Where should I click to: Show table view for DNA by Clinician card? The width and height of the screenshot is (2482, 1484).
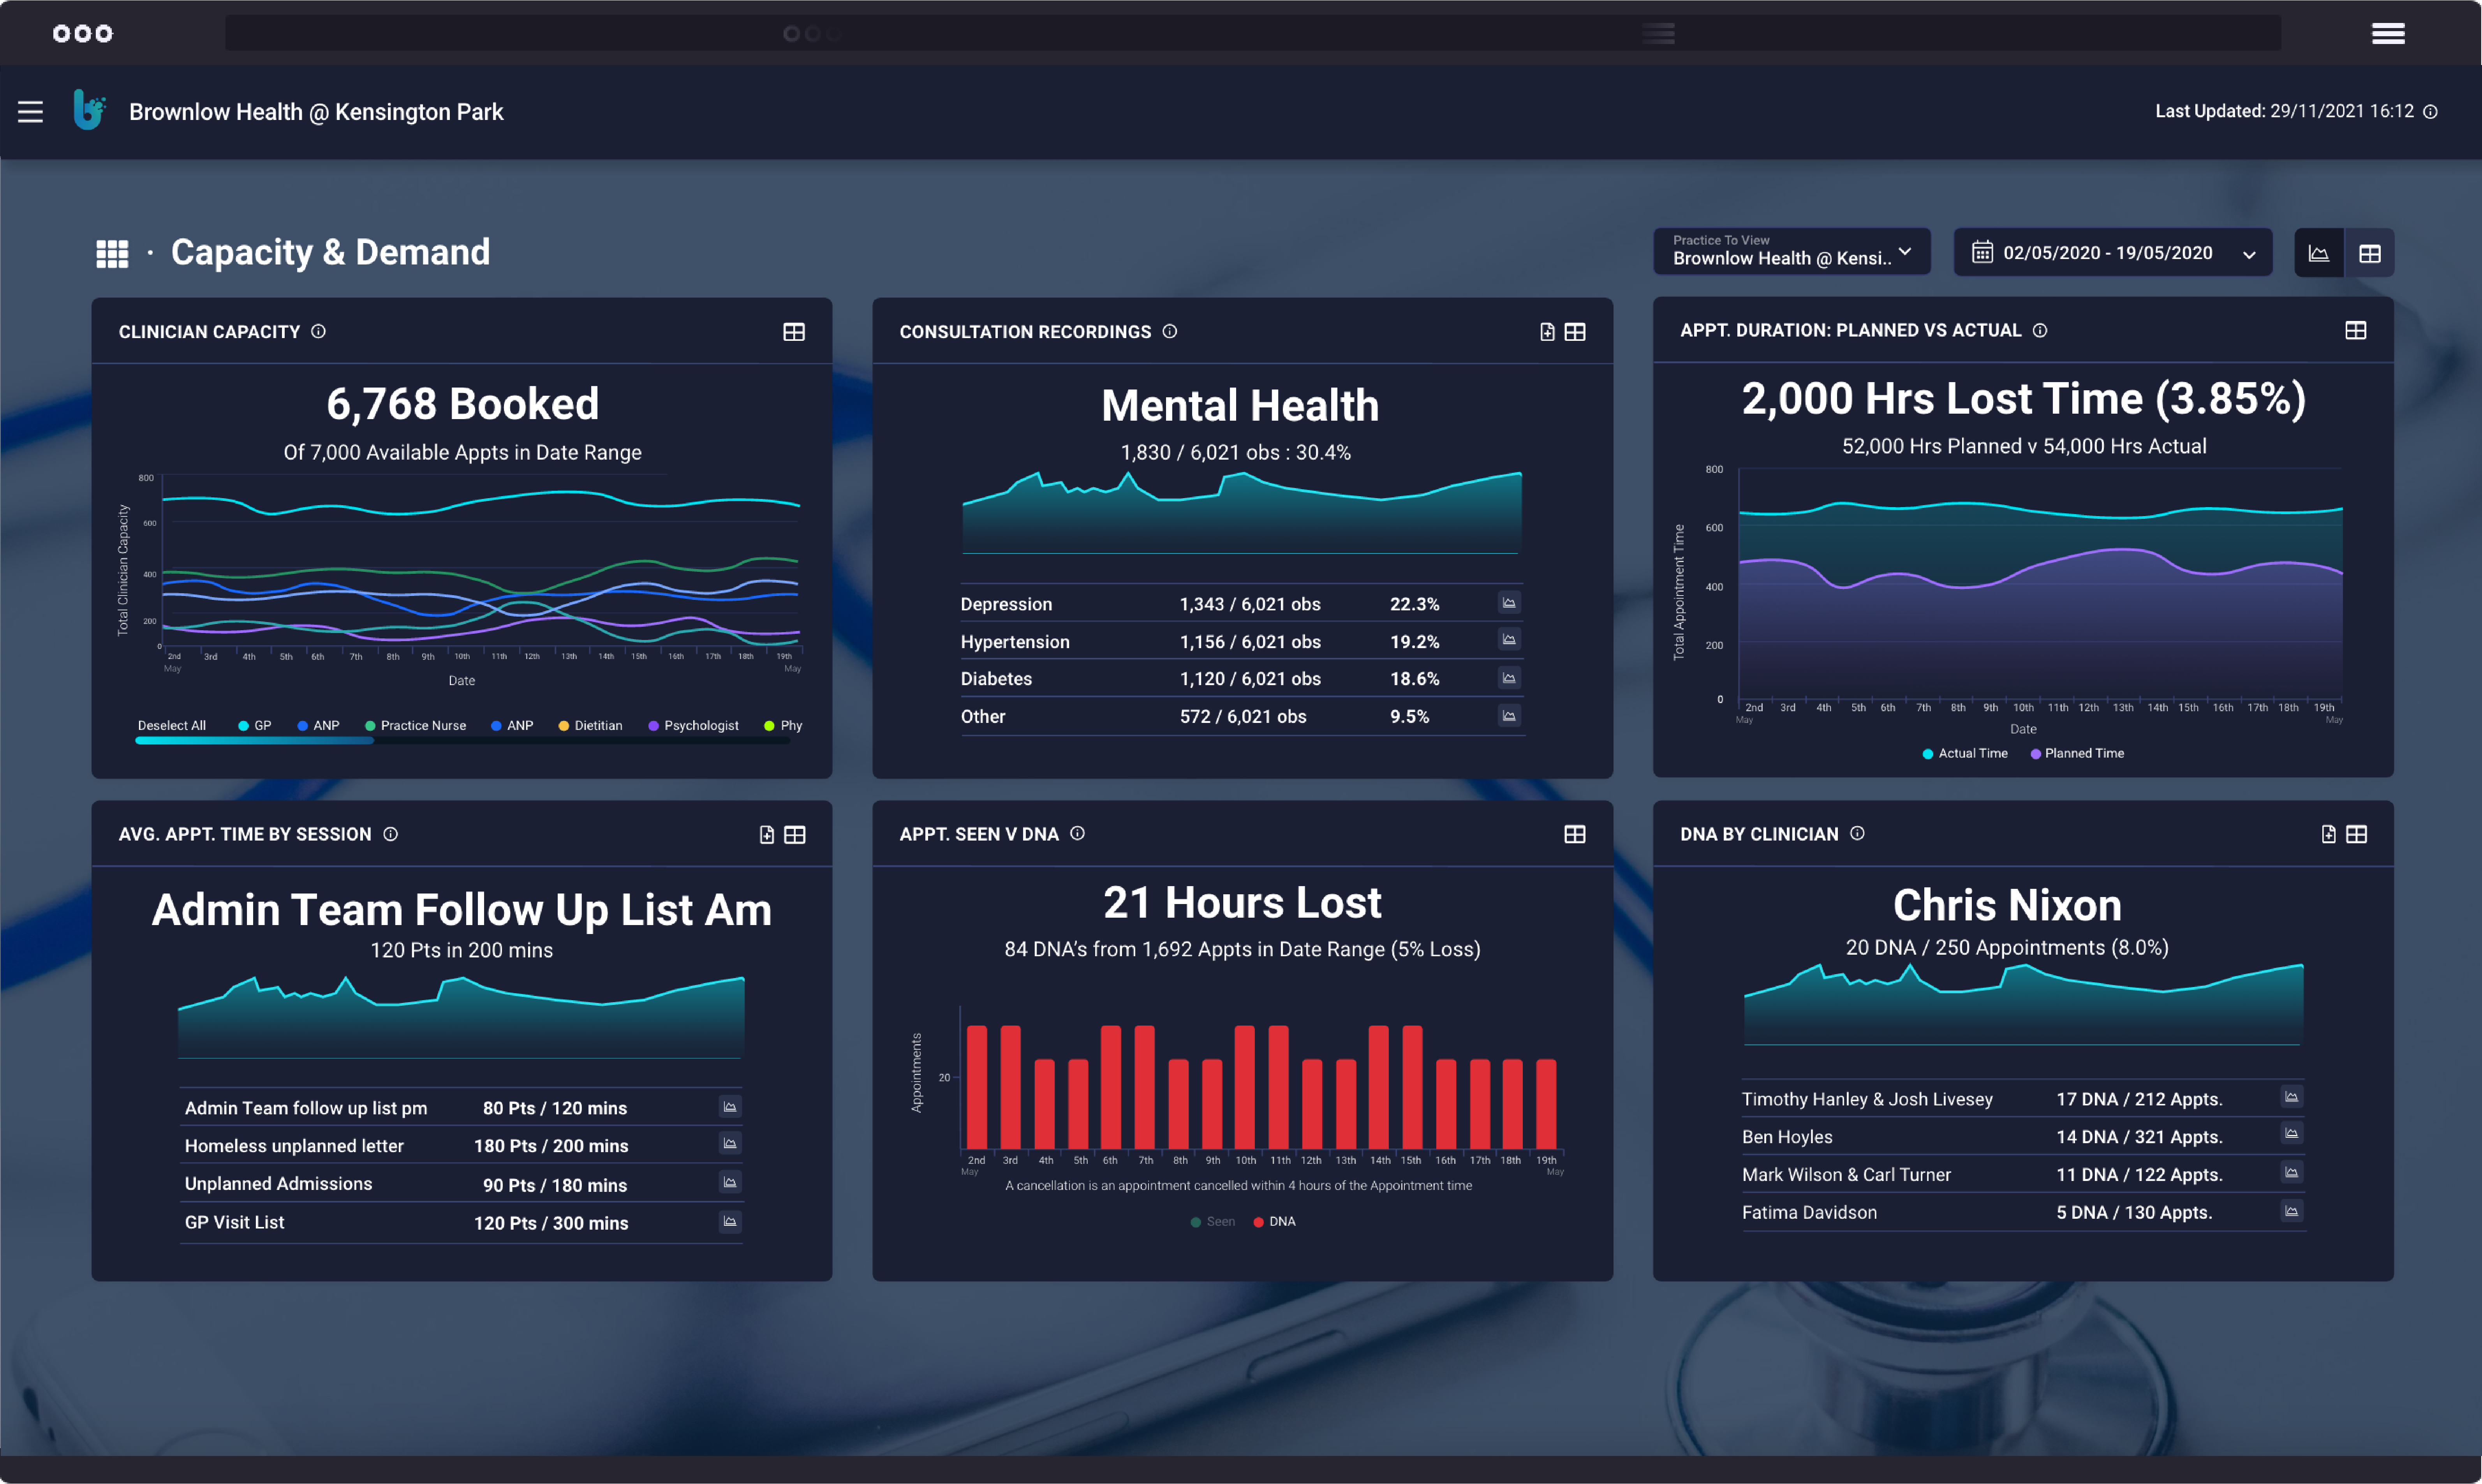click(x=2356, y=834)
